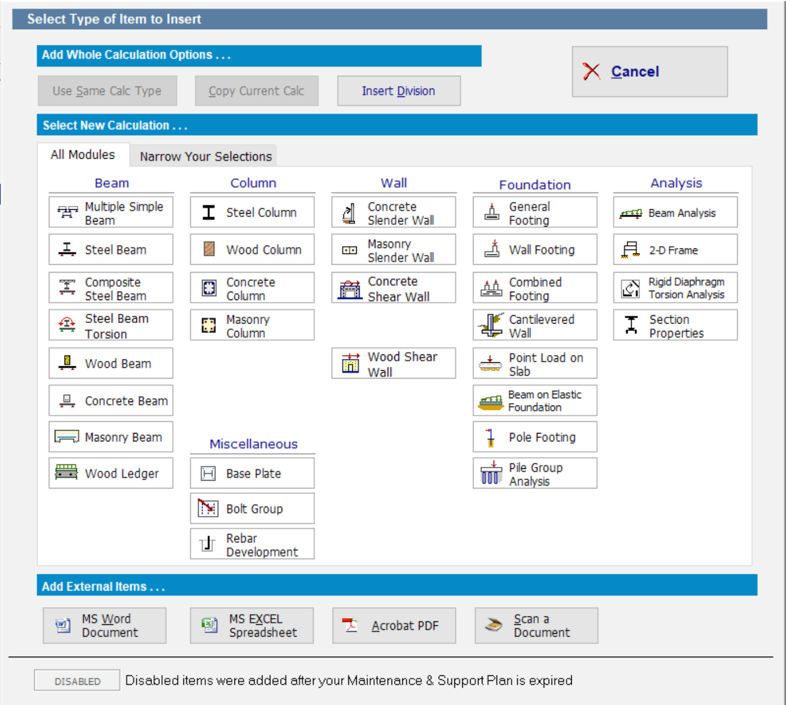Viewport: 786px width, 705px height.
Task: Click the Multiple Simple Beam icon
Action: pos(67,212)
